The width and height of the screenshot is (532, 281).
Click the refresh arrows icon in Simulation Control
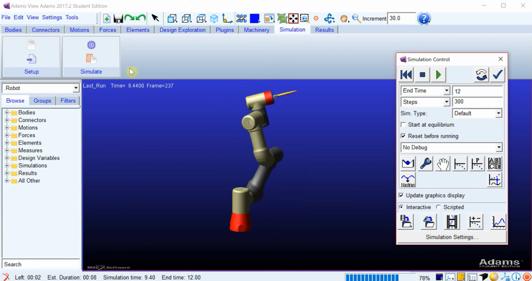[481, 75]
